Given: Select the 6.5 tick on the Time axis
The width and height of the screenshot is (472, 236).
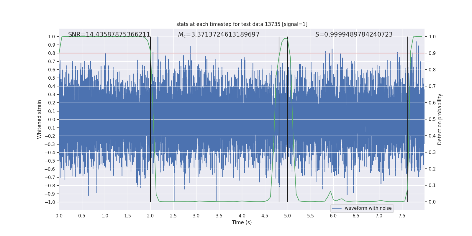Looking at the screenshot, I should pos(356,216).
